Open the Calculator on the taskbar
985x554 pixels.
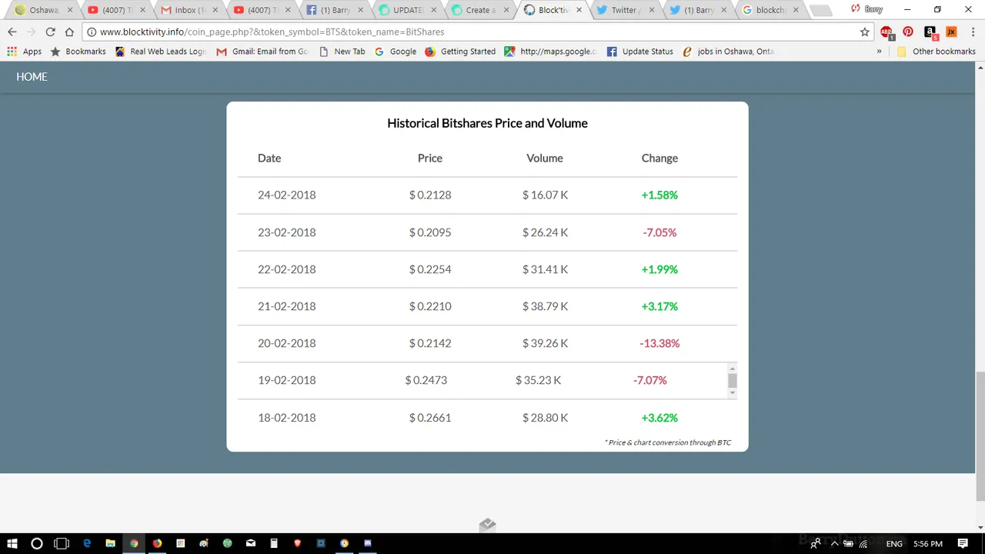pyautogui.click(x=274, y=543)
